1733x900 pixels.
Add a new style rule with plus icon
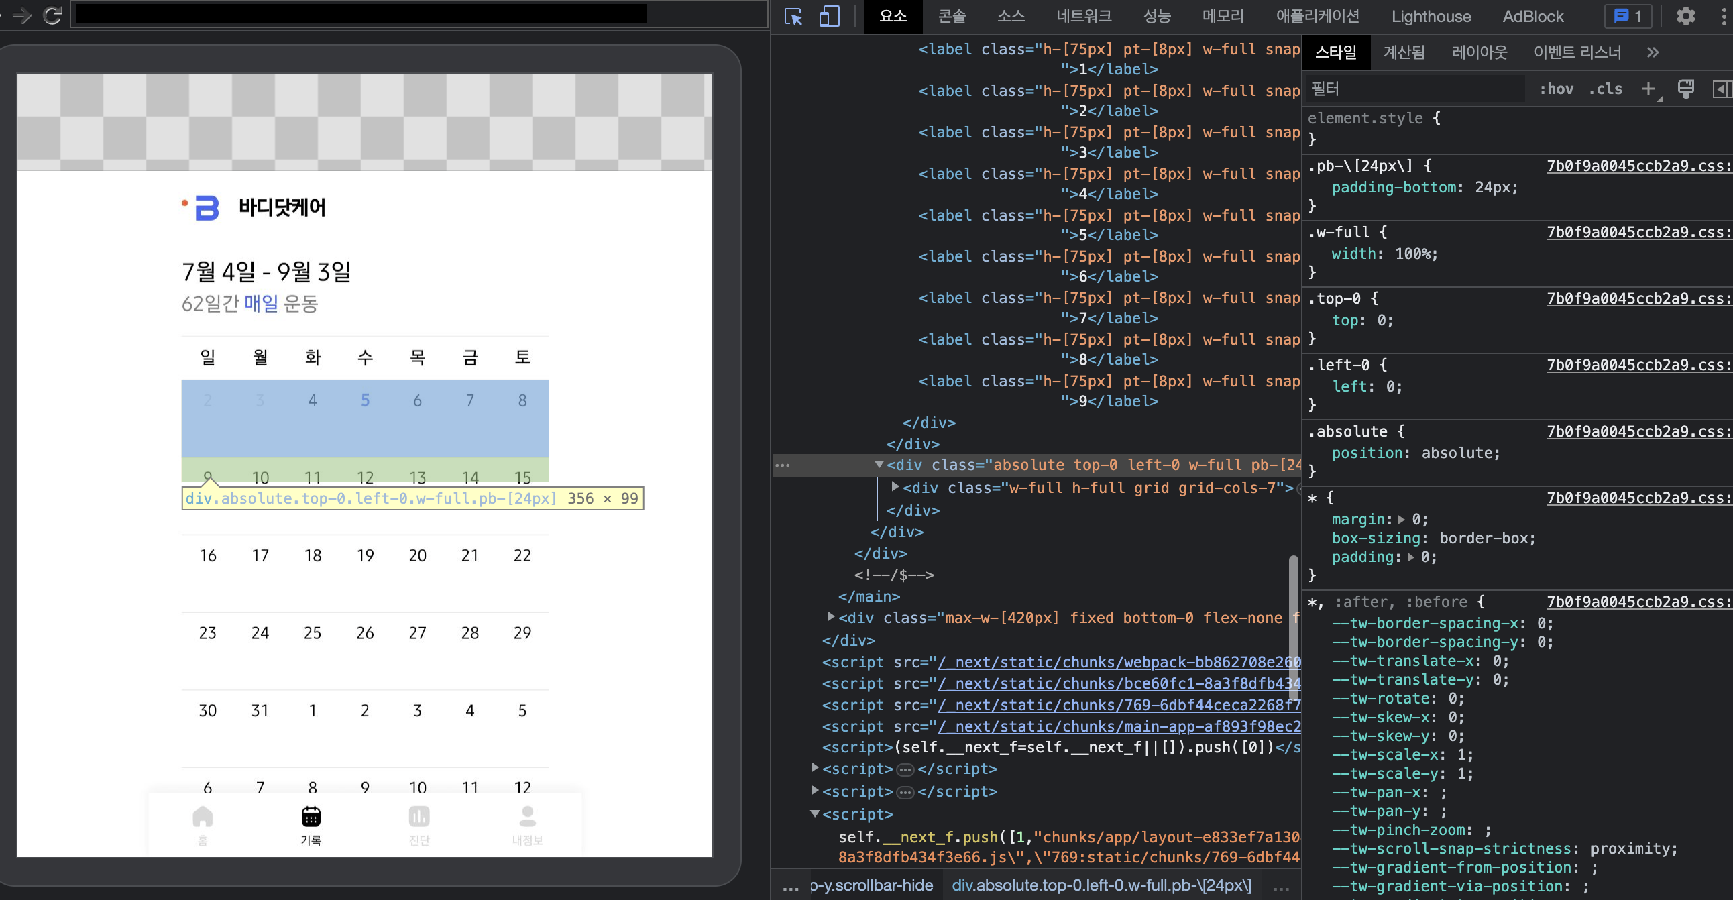coord(1648,89)
